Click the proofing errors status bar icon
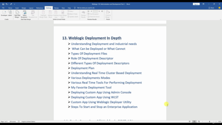 click(x=18, y=122)
